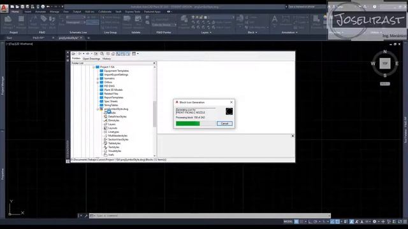Toggle the Tree View button in DesignCenter
Viewport: 408px width, 229px height.
pos(118,53)
